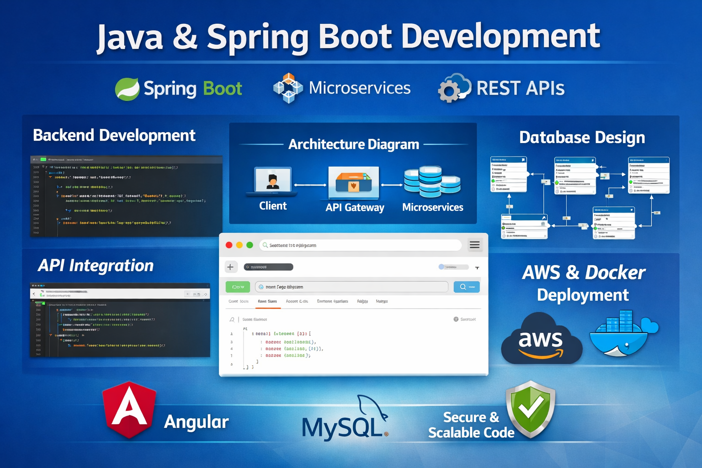Toggle the blue-knob switch in browser window
This screenshot has width=702, height=468.
[453, 267]
